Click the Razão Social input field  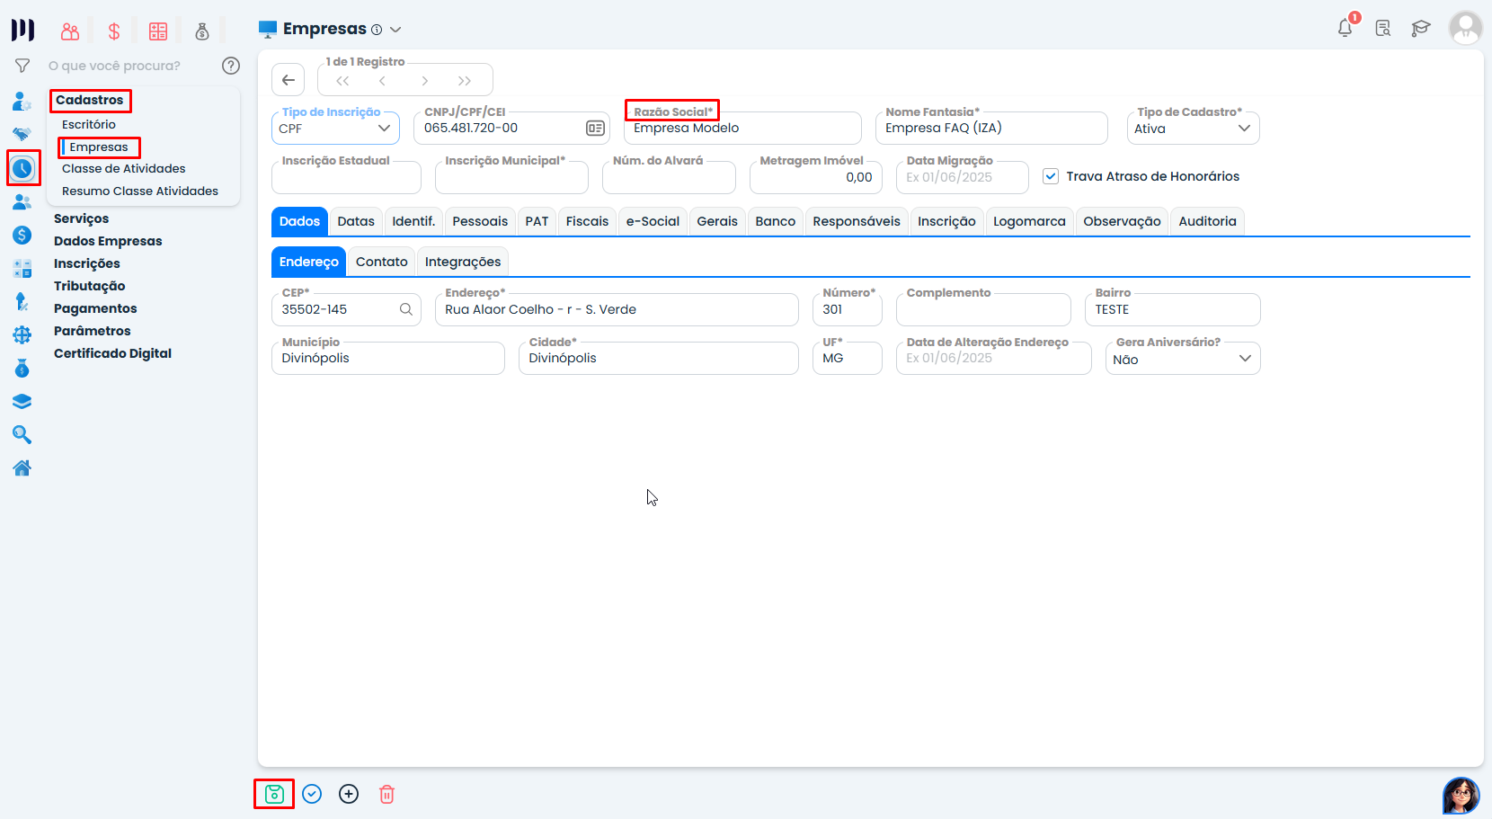[x=742, y=129]
